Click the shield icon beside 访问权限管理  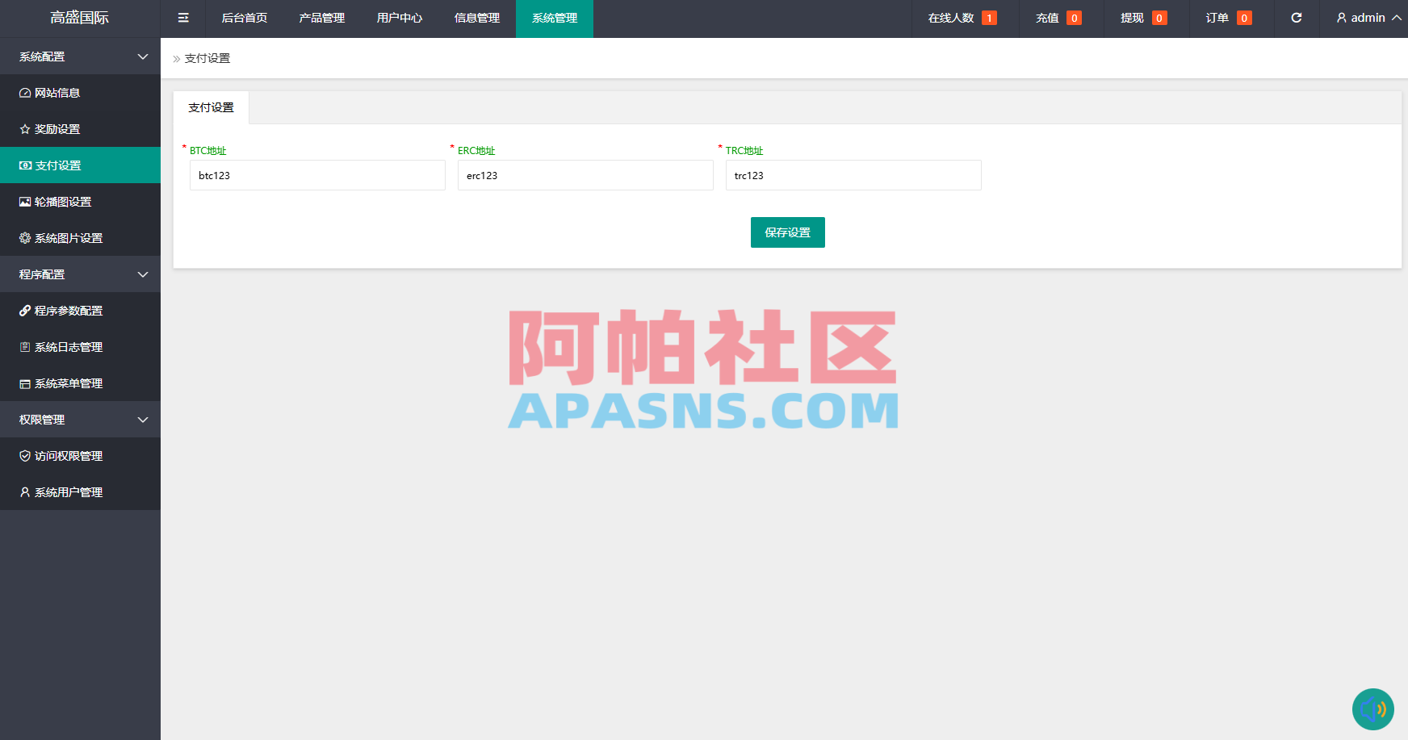pos(25,456)
